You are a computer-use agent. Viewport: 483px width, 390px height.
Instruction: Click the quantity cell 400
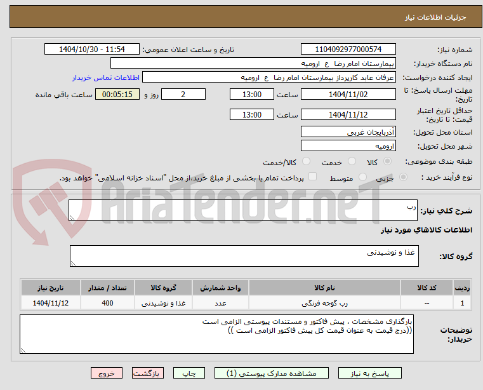click(x=107, y=303)
